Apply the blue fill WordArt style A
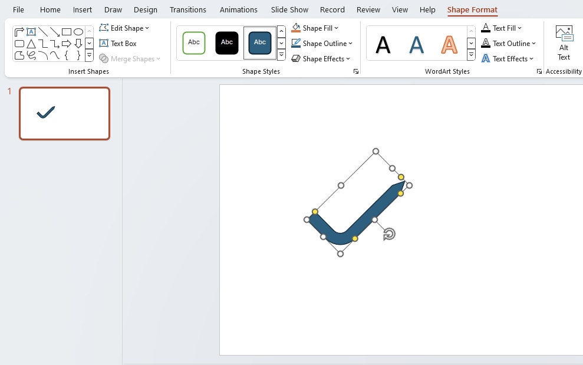The width and height of the screenshot is (583, 365). pyautogui.click(x=416, y=45)
